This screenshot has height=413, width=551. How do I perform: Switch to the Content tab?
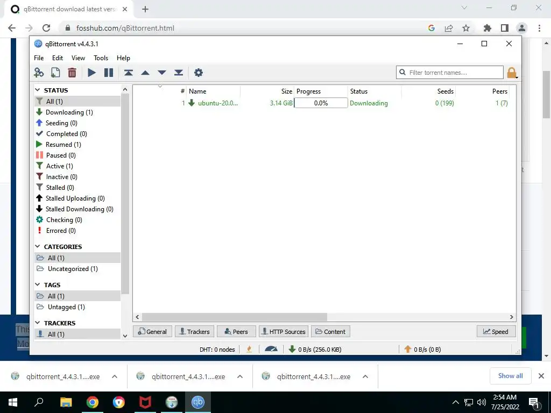(330, 331)
